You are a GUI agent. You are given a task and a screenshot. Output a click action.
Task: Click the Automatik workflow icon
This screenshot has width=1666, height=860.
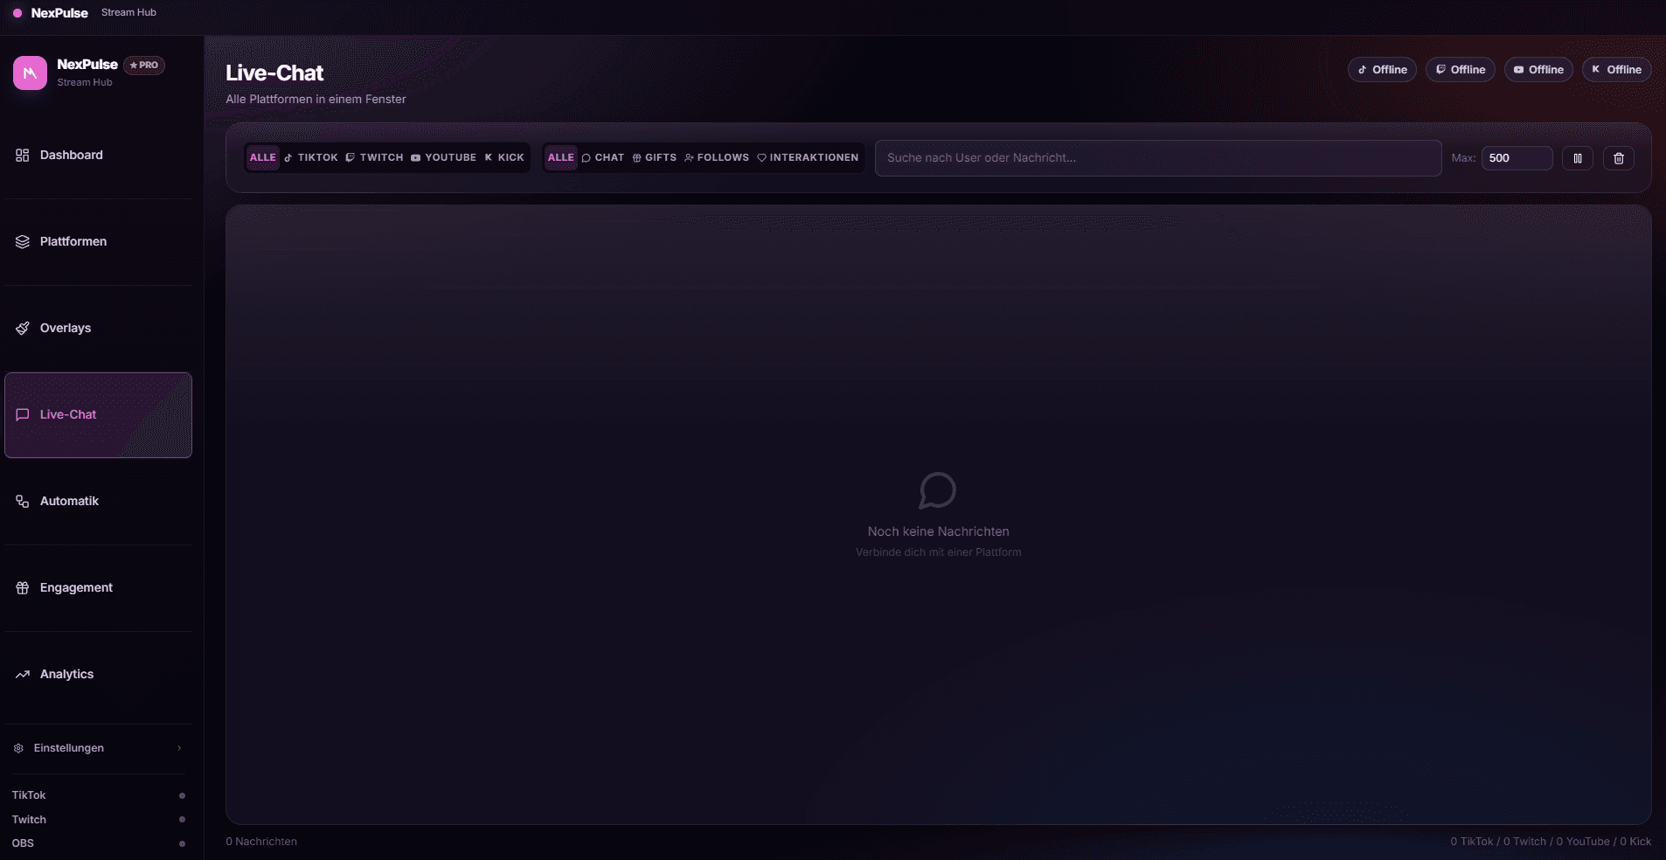(x=23, y=502)
